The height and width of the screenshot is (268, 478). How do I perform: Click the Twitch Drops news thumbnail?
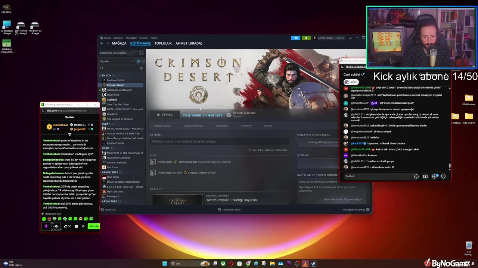(177, 200)
